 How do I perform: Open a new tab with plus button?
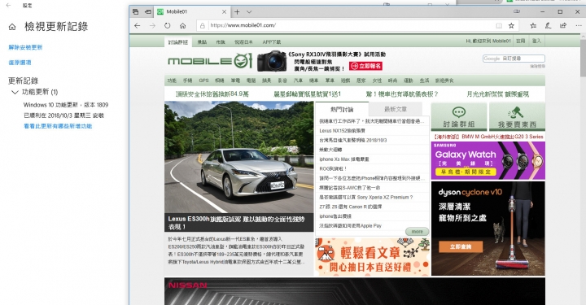point(237,11)
